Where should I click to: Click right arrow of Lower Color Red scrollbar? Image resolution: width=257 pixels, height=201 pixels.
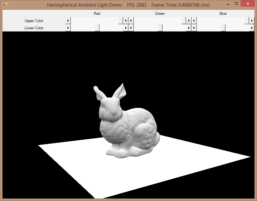click(126, 28)
